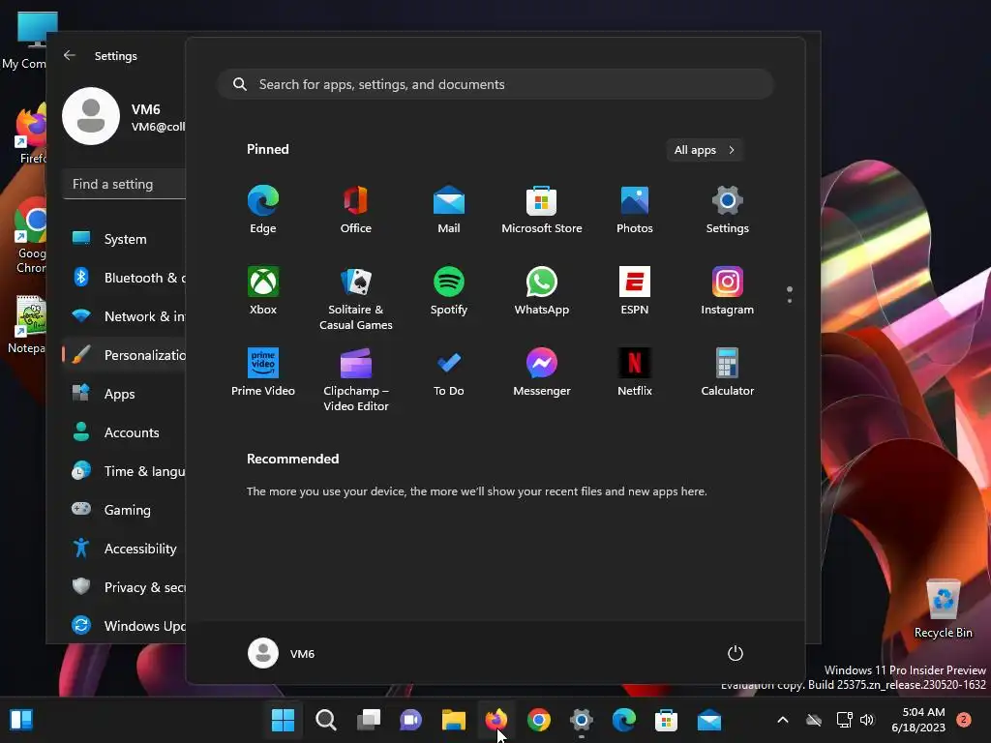Launch Firefox from the taskbar

[x=496, y=720]
